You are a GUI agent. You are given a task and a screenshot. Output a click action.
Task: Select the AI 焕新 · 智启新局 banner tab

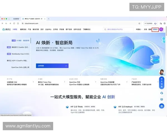click(x=20, y=40)
